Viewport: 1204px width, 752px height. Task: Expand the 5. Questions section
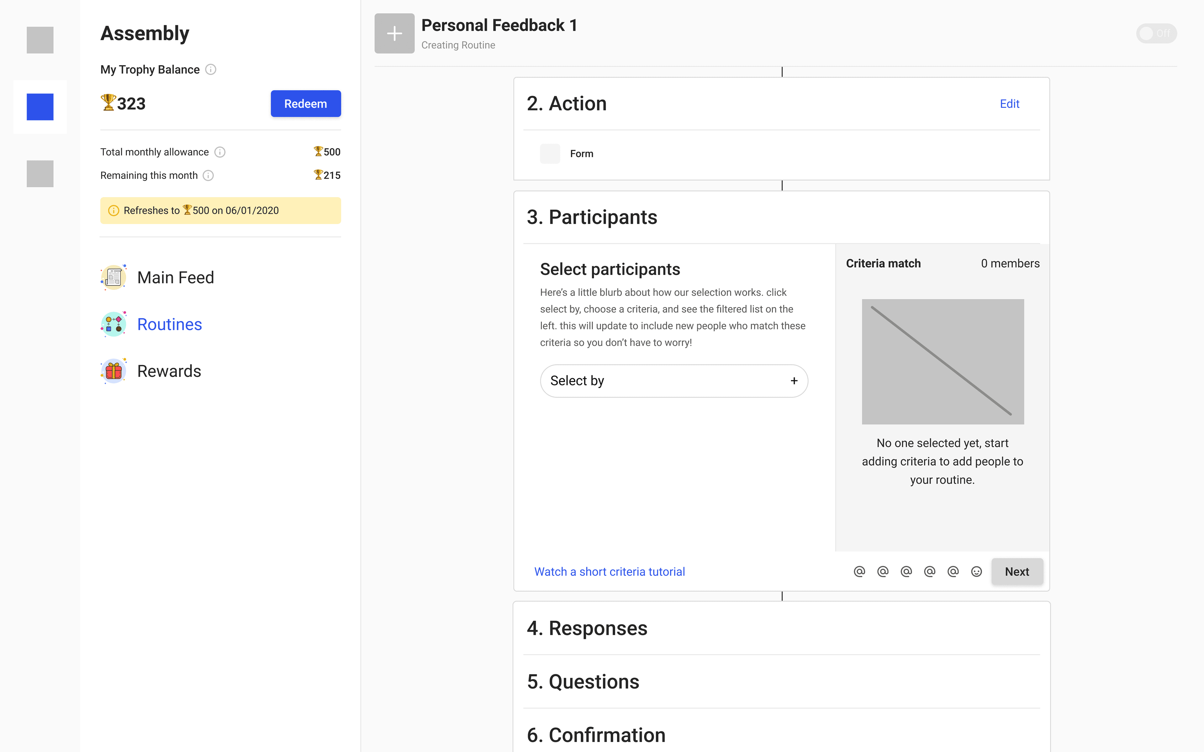pyautogui.click(x=583, y=681)
